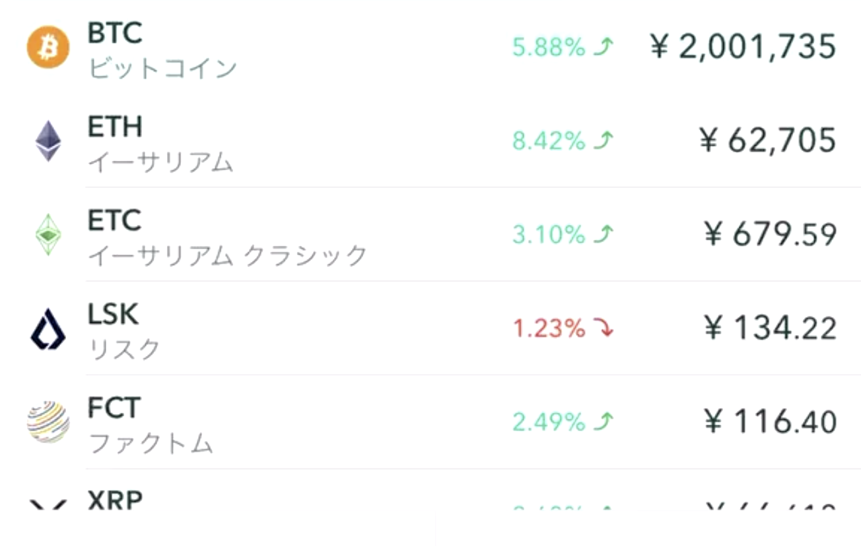861x546 pixels.
Task: Tap the 3.10% change percentage
Action: [549, 234]
